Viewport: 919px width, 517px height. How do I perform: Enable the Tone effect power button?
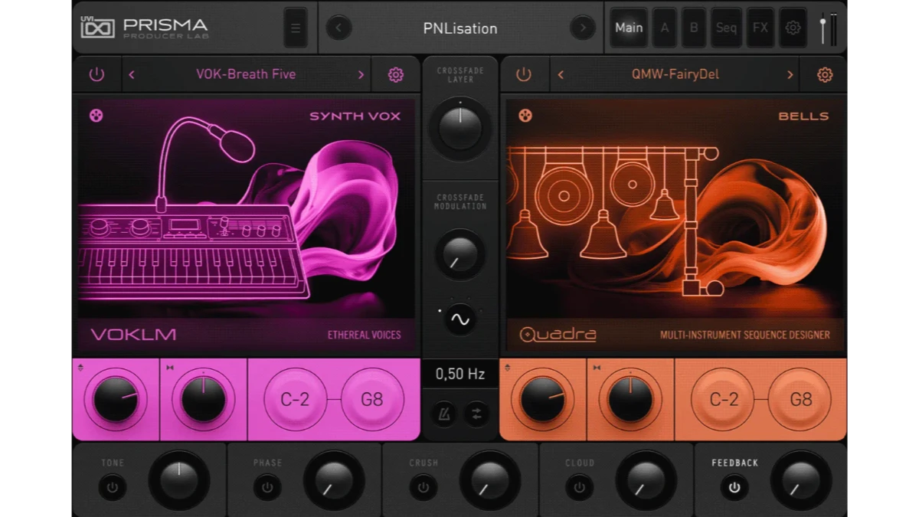(x=113, y=487)
